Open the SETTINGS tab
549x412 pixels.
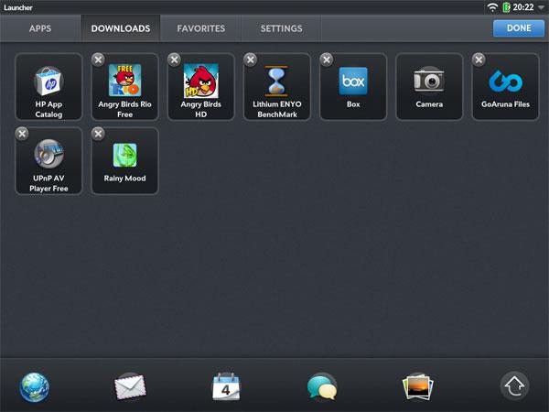click(x=281, y=28)
